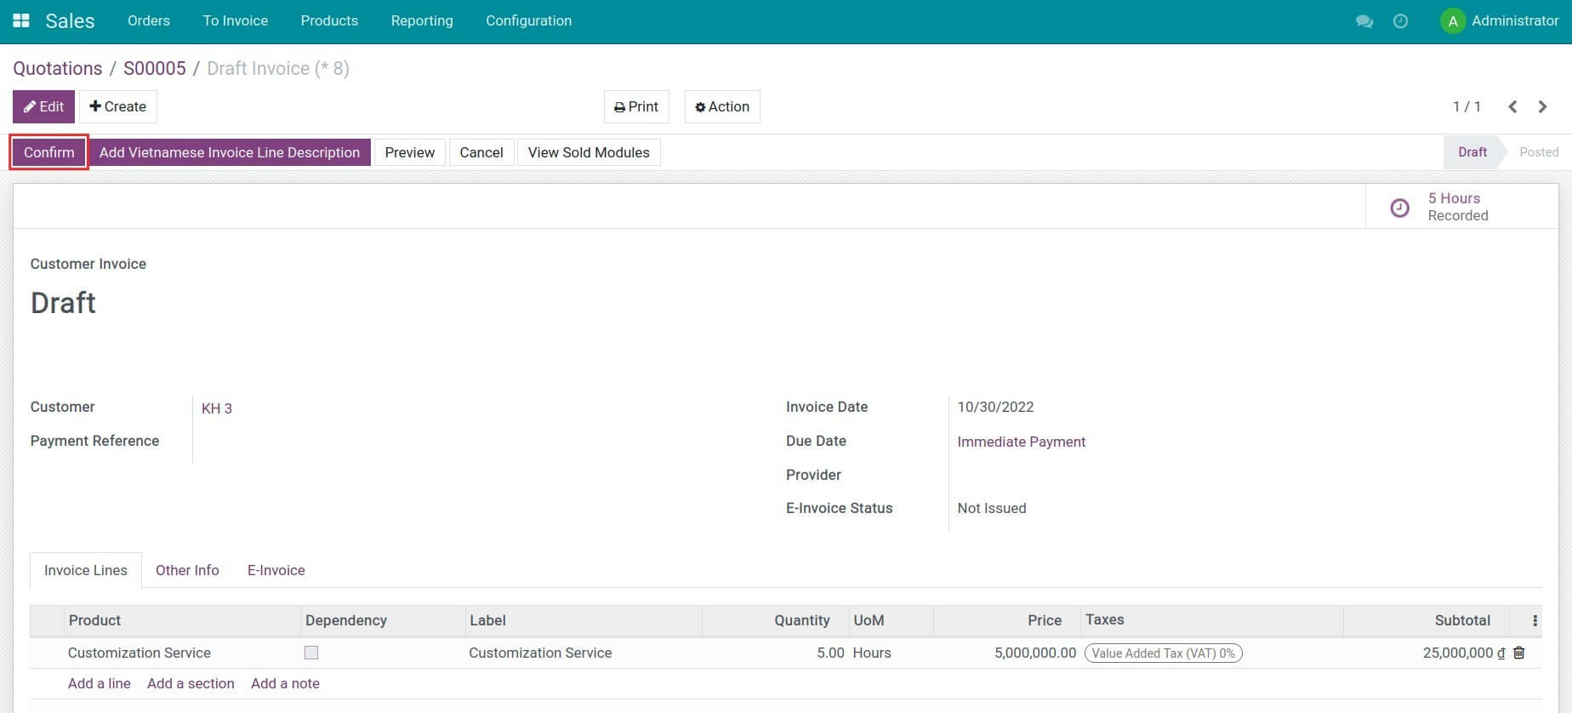This screenshot has width=1572, height=713.
Task: Sort by the Dependency column header
Action: [x=383, y=621]
